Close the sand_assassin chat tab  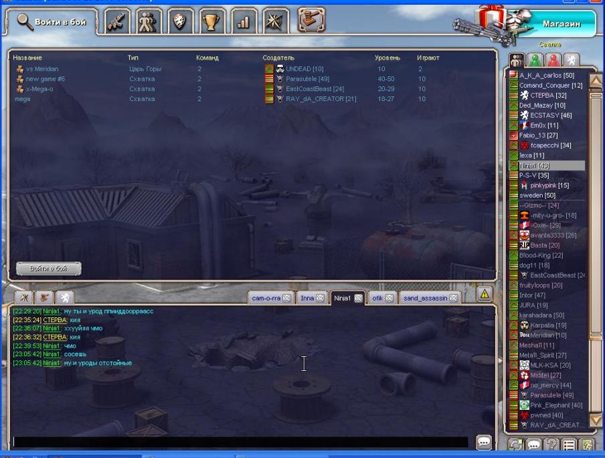point(454,299)
